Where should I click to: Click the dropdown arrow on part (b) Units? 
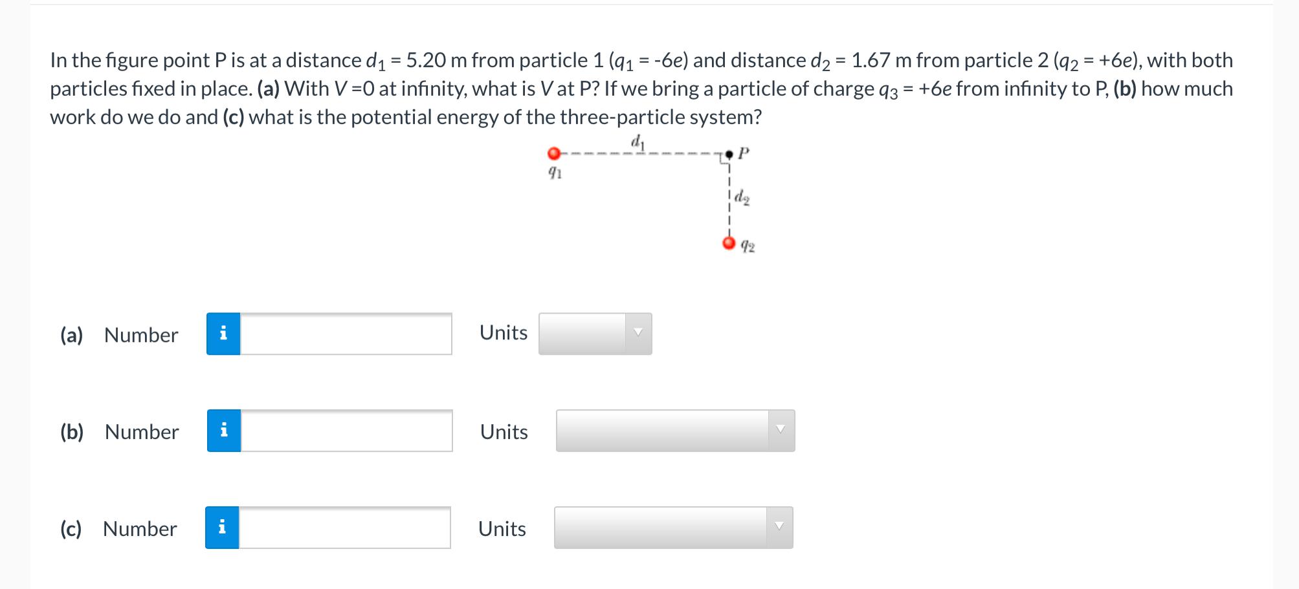tap(781, 428)
